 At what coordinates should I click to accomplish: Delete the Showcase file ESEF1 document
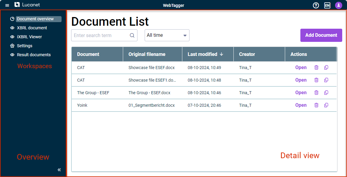(317, 80)
